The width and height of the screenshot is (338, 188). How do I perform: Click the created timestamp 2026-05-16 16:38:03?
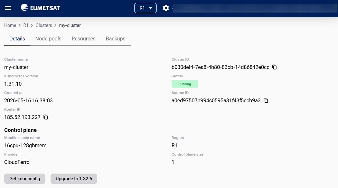[x=28, y=100]
